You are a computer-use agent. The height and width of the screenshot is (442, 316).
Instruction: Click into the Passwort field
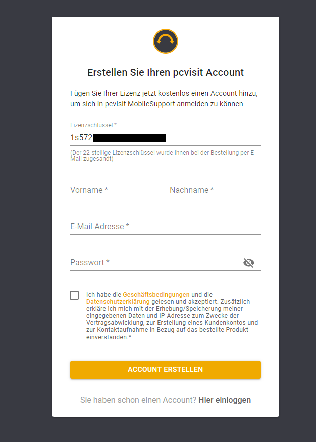[x=155, y=263]
